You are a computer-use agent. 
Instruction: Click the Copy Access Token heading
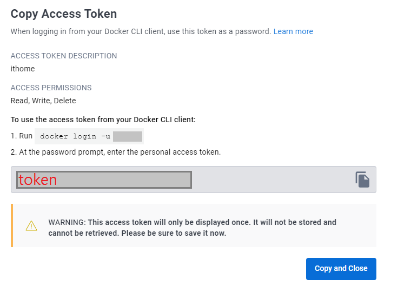pos(64,14)
